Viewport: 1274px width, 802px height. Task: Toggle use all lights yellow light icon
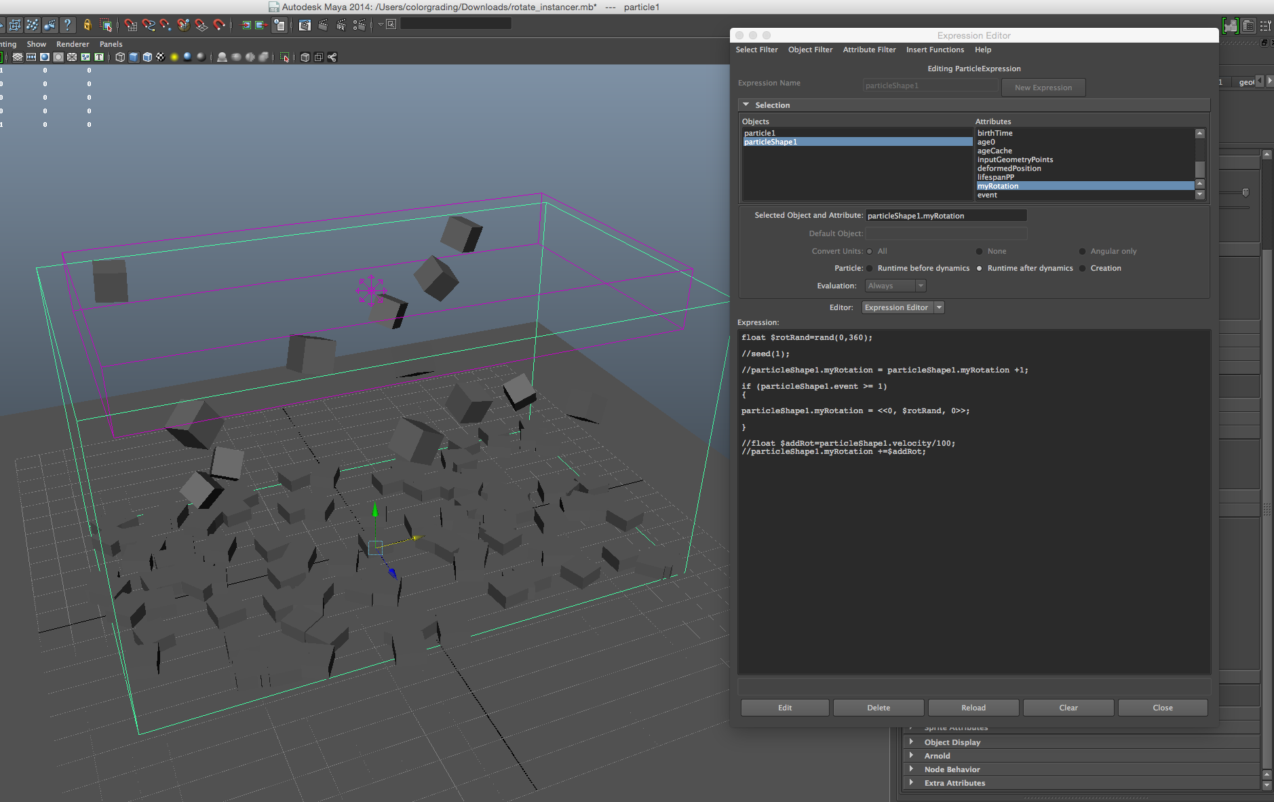[174, 57]
